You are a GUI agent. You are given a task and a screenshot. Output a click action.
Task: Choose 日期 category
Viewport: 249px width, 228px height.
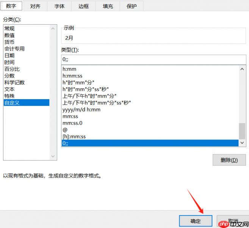(27, 55)
